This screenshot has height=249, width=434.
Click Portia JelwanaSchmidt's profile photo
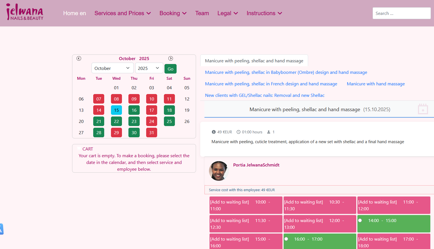[219, 171]
